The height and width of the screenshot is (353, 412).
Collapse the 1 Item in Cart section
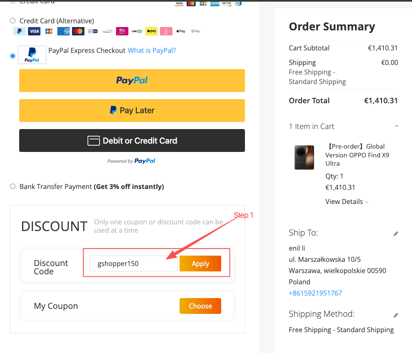coord(396,127)
